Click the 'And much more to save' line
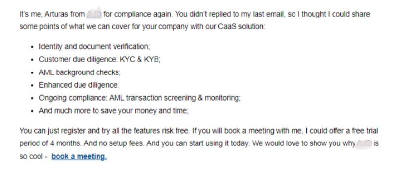The image size is (394, 179). [x=114, y=111]
